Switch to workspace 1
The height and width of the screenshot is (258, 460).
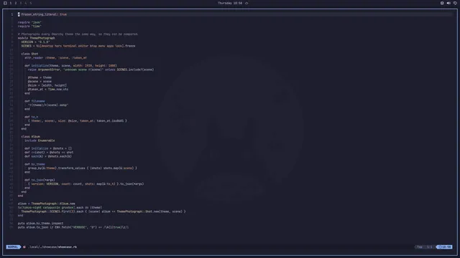tap(11, 3)
